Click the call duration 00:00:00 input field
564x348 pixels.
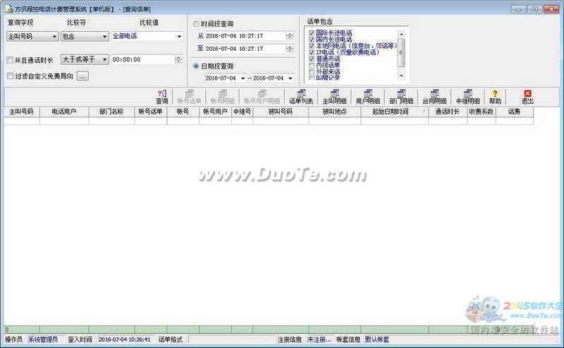tap(145, 60)
